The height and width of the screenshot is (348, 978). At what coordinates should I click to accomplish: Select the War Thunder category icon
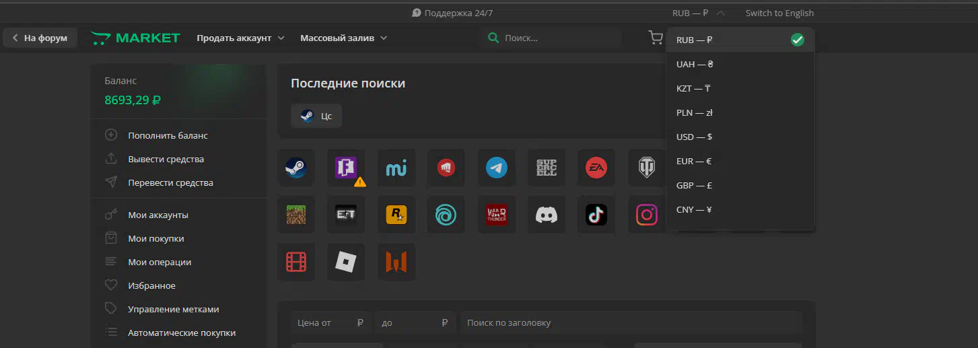point(497,214)
